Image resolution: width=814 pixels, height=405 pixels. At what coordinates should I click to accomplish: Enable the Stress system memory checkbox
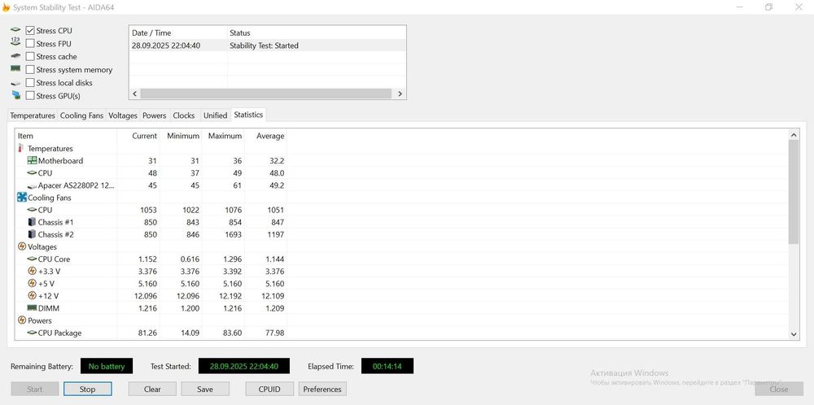click(30, 69)
